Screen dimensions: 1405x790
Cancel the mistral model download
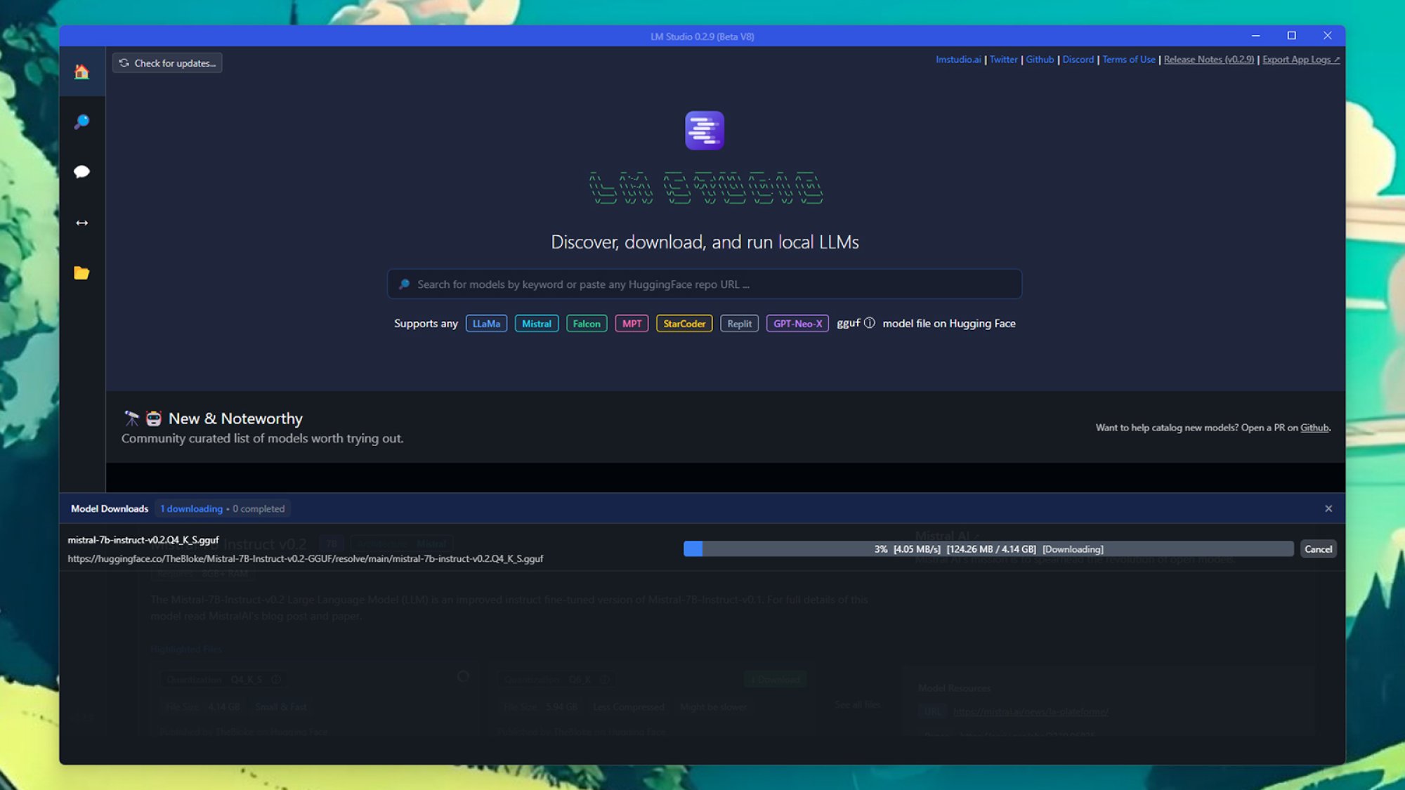pos(1318,549)
